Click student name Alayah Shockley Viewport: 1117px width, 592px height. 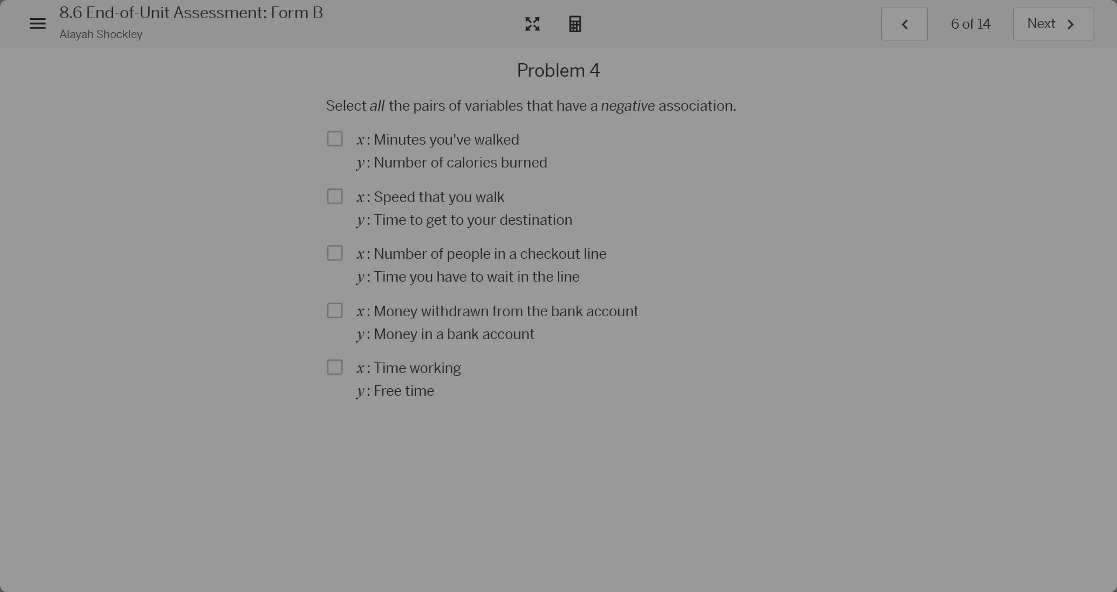(x=101, y=34)
